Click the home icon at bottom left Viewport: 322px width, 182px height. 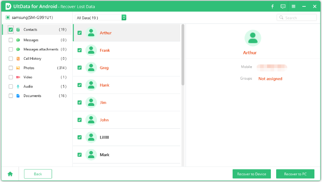[10, 174]
